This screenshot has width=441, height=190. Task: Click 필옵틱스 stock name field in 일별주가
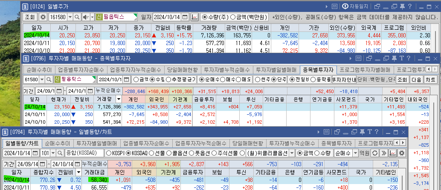click(x=116, y=17)
